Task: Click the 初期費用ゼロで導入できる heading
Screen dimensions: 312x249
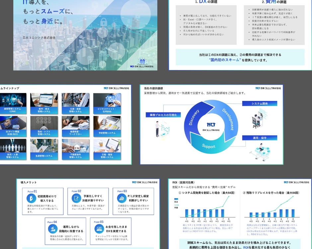Action: click(x=47, y=199)
